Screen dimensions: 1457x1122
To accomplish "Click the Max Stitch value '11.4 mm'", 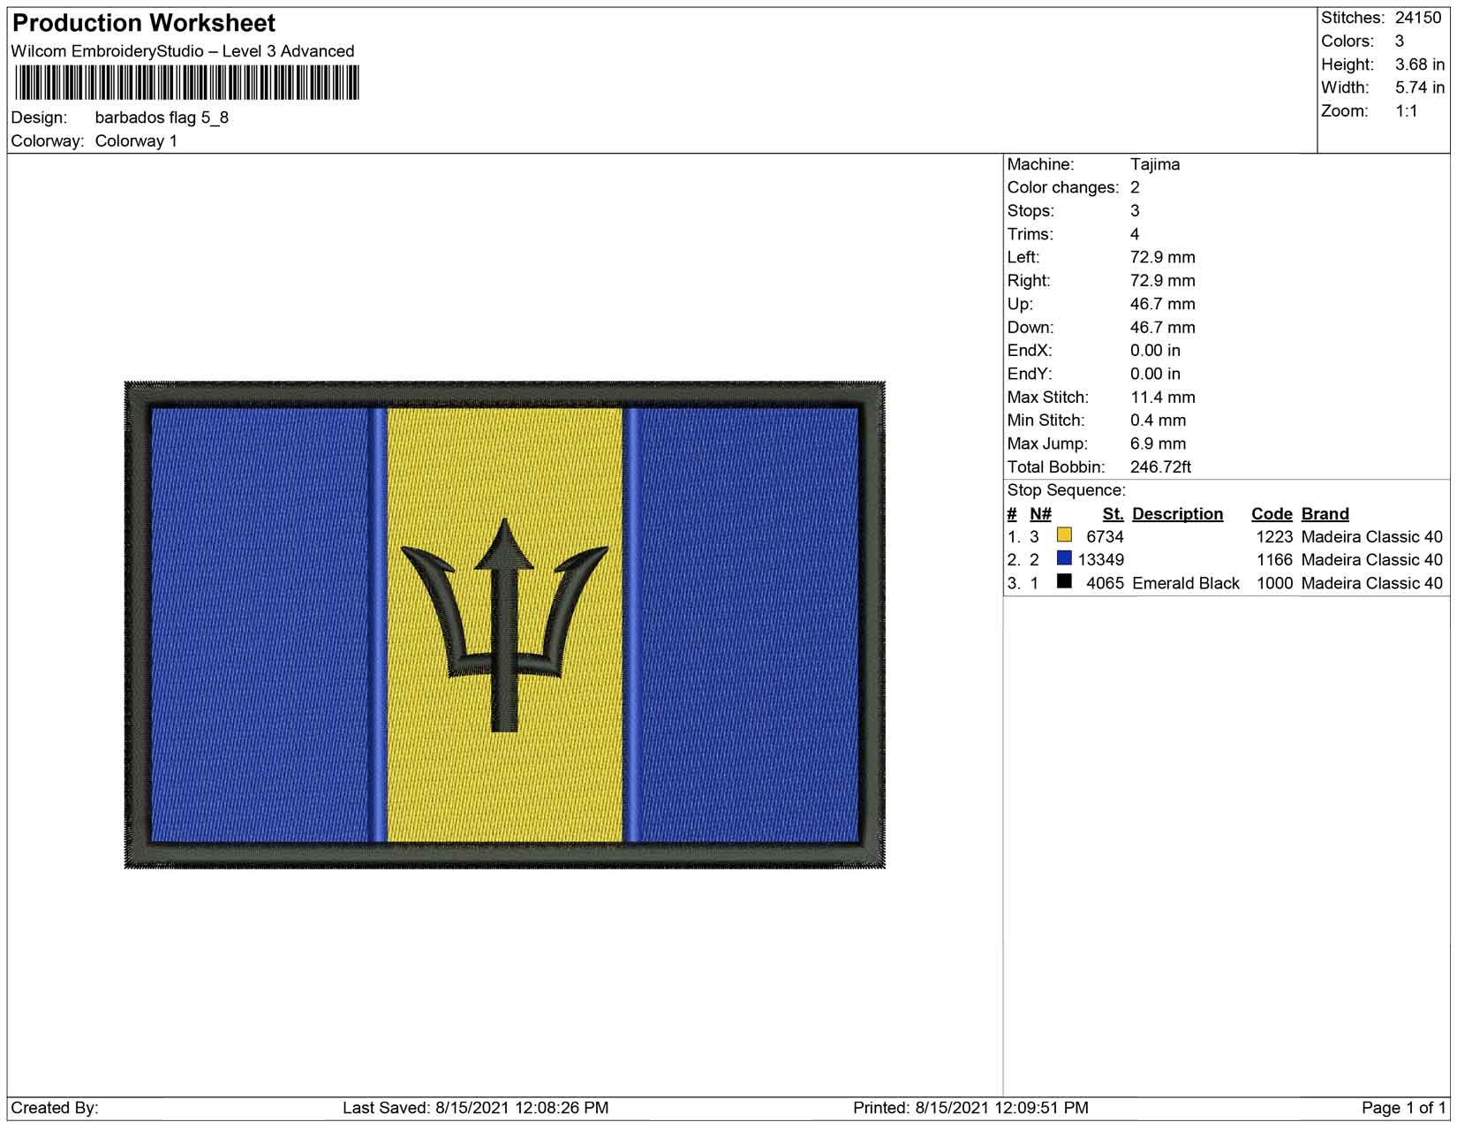I will tap(1163, 398).
